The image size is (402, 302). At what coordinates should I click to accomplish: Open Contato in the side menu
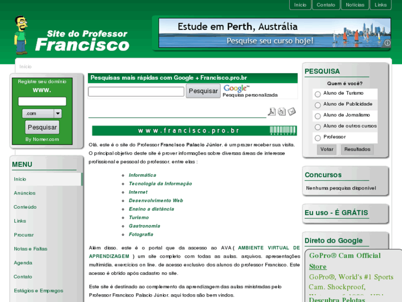23,277
